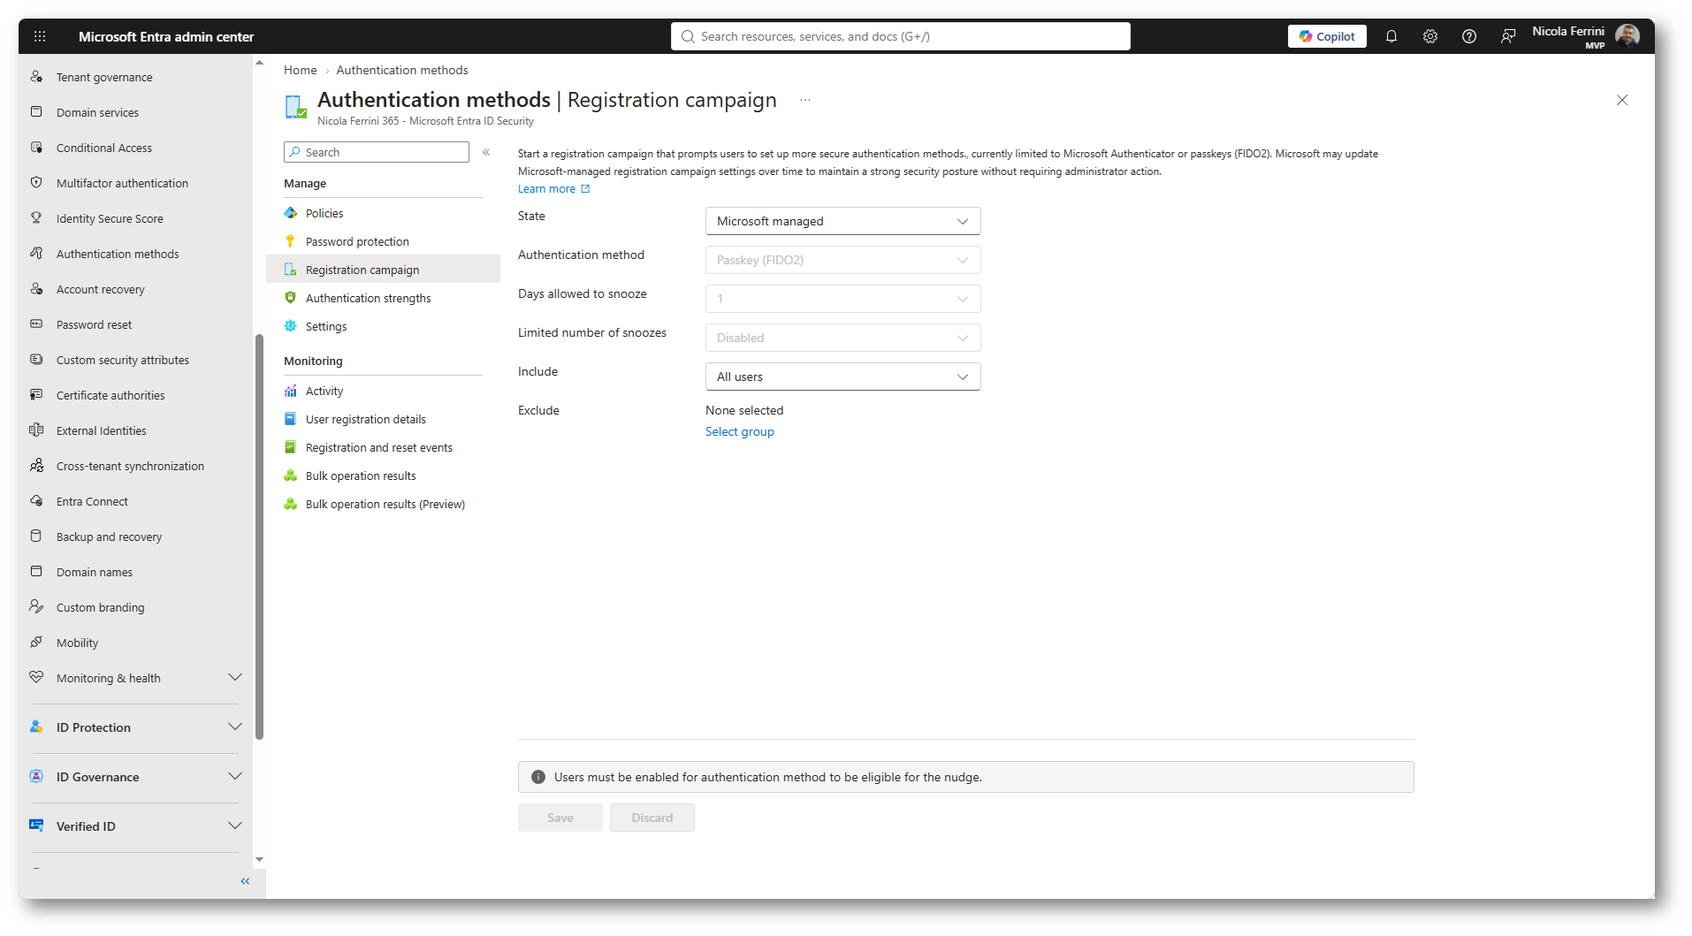The width and height of the screenshot is (1692, 936).
Task: Click the Authentication methods breadcrumb
Action: (402, 70)
